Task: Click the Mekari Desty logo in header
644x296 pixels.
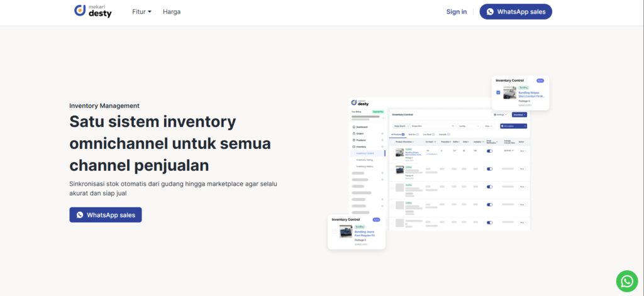Action: click(x=92, y=11)
